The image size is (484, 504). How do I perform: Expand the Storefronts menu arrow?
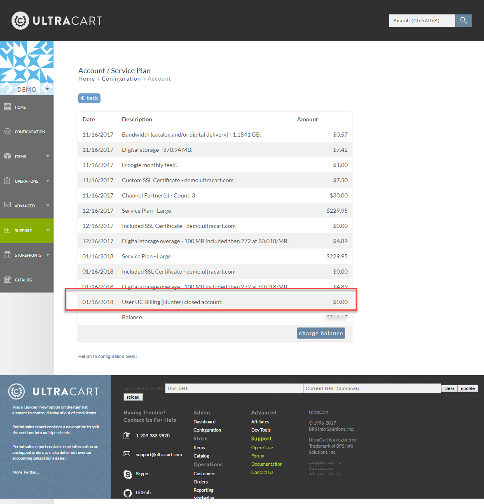[x=48, y=255]
